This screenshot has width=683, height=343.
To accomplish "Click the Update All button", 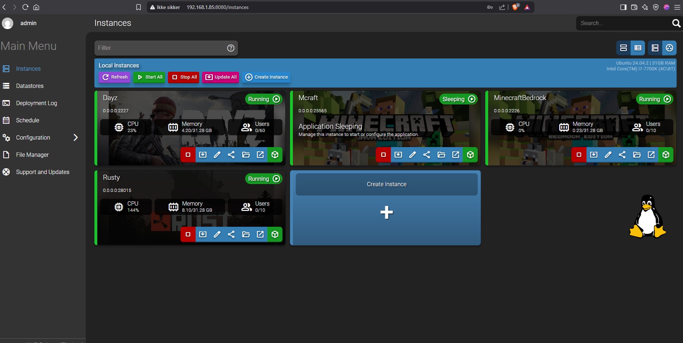I will click(x=221, y=77).
